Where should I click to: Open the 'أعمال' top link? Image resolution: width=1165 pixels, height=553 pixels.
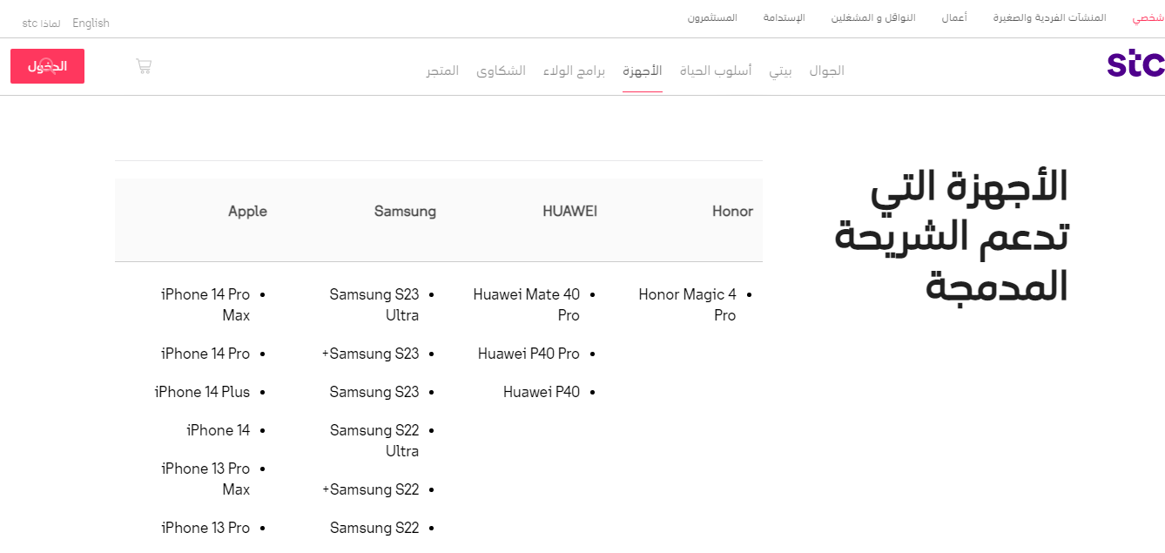pos(954,18)
